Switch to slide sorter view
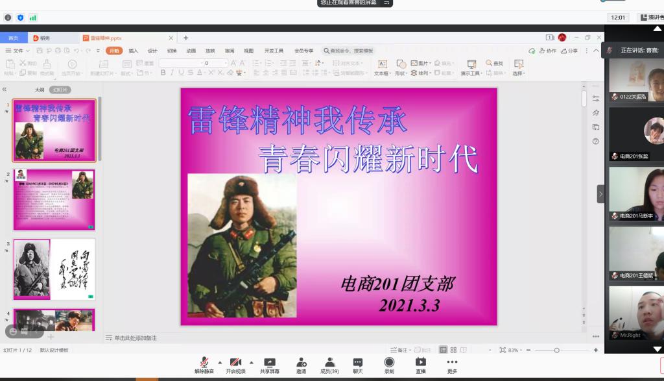Screen dimensions: 664x381 click(453, 350)
